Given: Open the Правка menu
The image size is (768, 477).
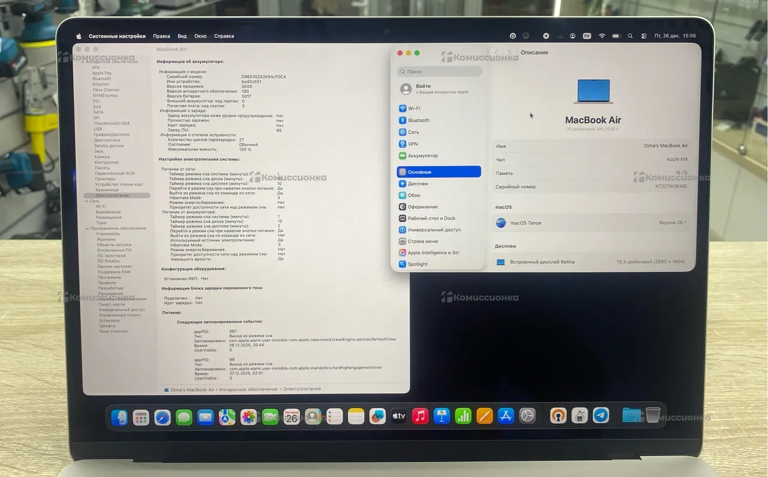Looking at the screenshot, I should (161, 36).
